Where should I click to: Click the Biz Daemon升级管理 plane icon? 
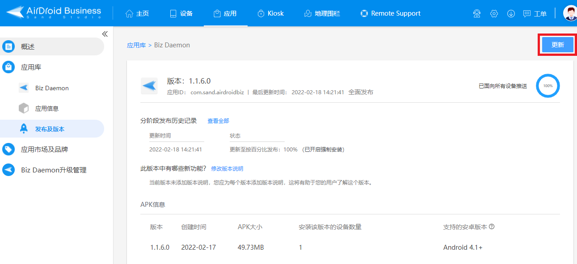pyautogui.click(x=8, y=170)
